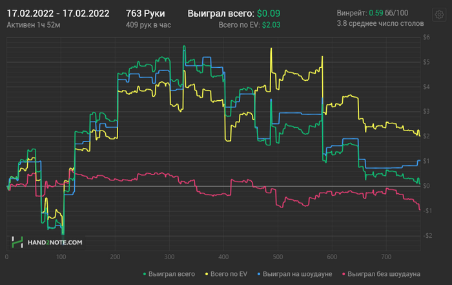Click the $6 y-axis label
This screenshot has height=285, width=452.
(426, 37)
